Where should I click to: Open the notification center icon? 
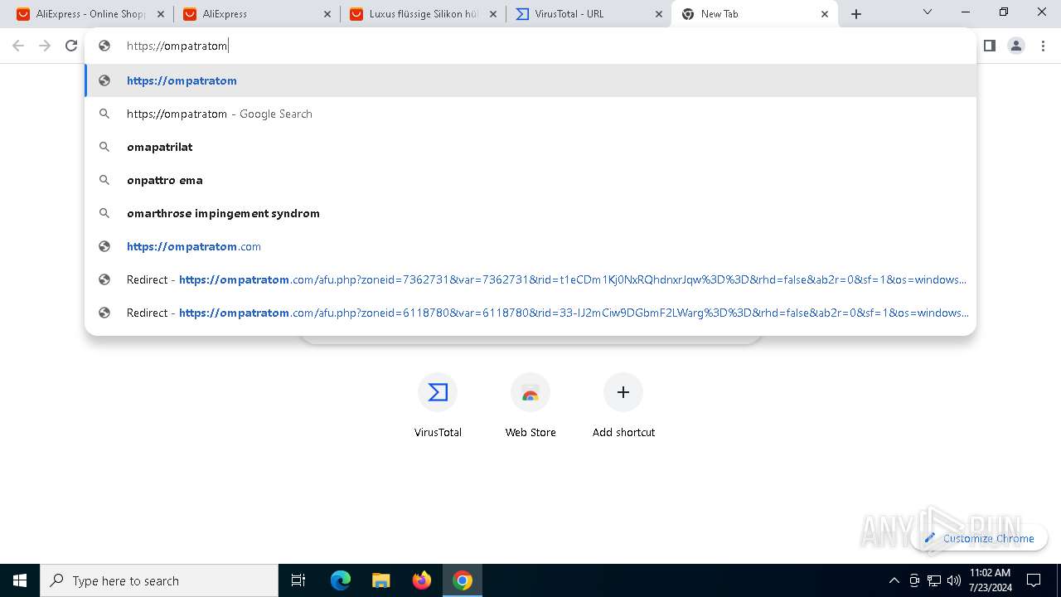(1034, 580)
